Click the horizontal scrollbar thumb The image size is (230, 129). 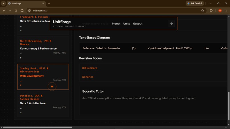click(x=37, y=127)
